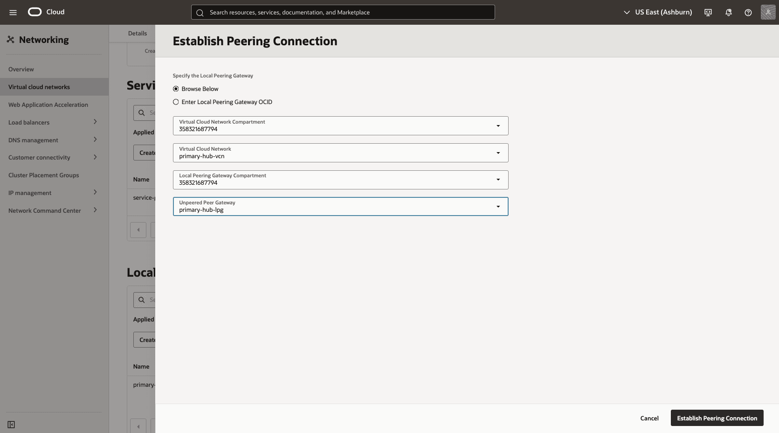Viewport: 779px width, 433px height.
Task: Select Enter Local Peering Gateway OCID option
Action: click(176, 102)
